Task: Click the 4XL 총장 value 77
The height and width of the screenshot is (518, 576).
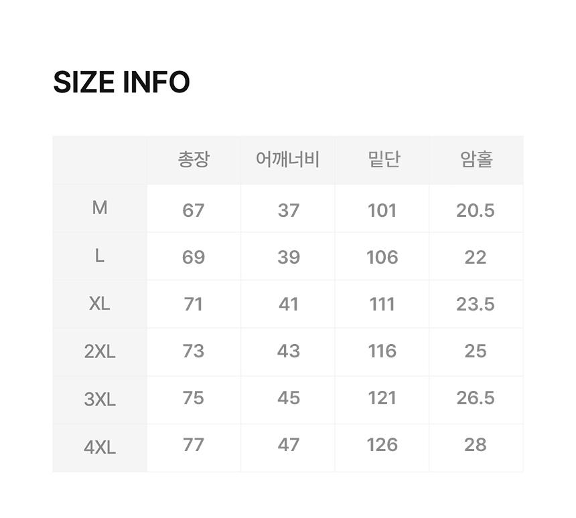Action: pos(194,444)
